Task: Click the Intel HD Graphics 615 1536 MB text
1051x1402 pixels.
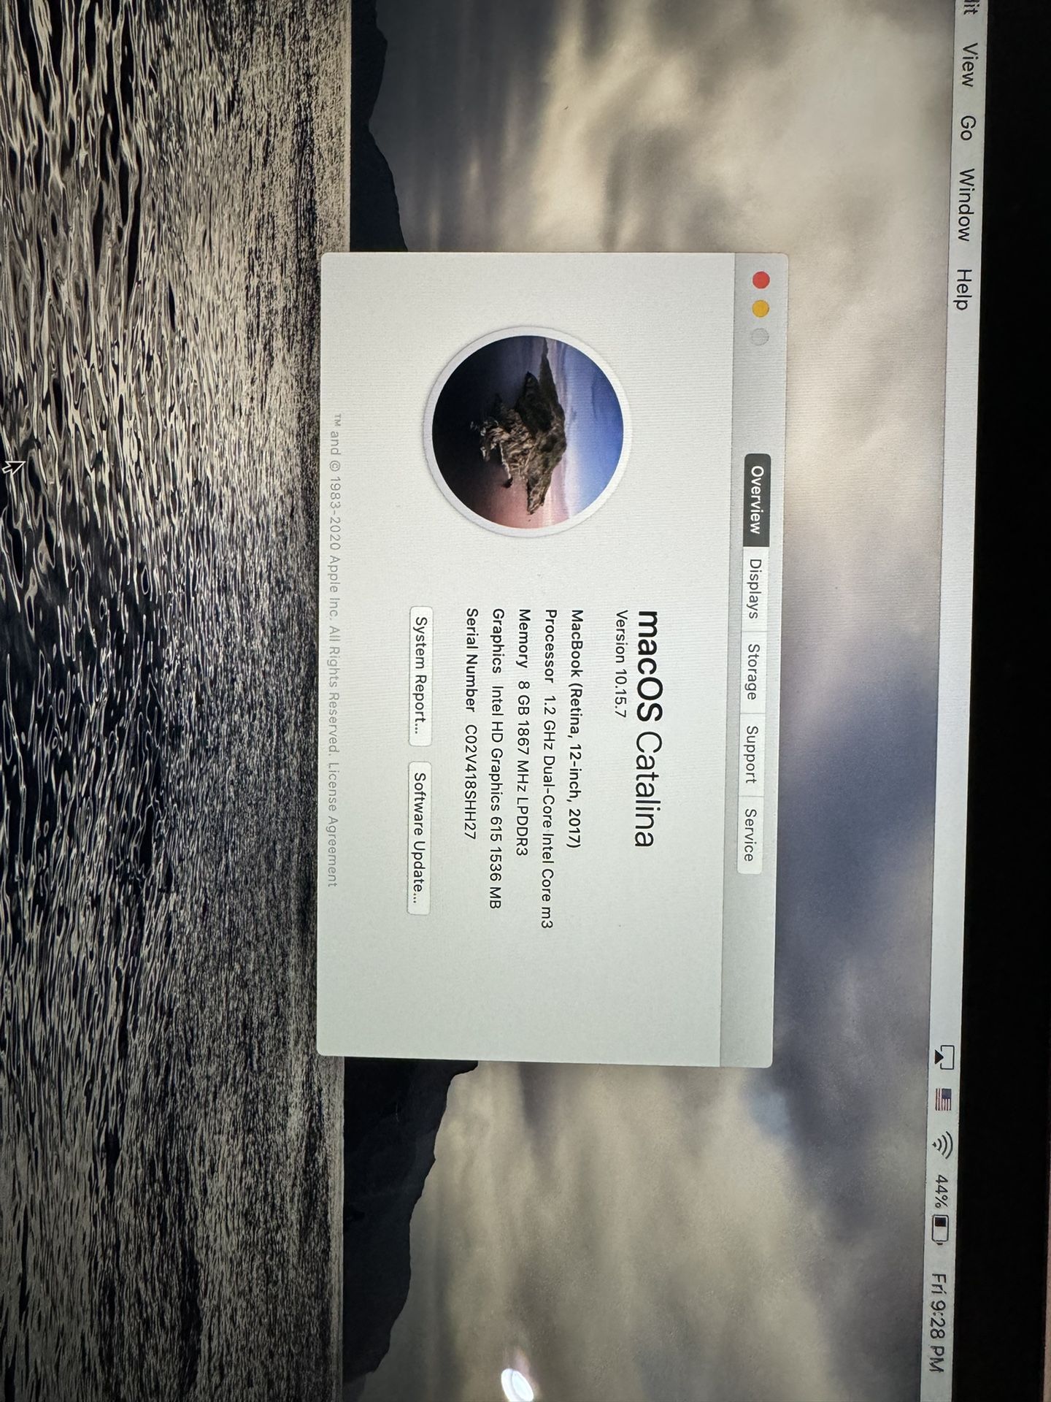Action: [x=496, y=797]
